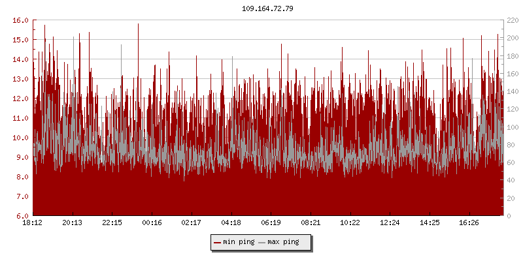Select the 18:12 time axis label

(x=33, y=223)
